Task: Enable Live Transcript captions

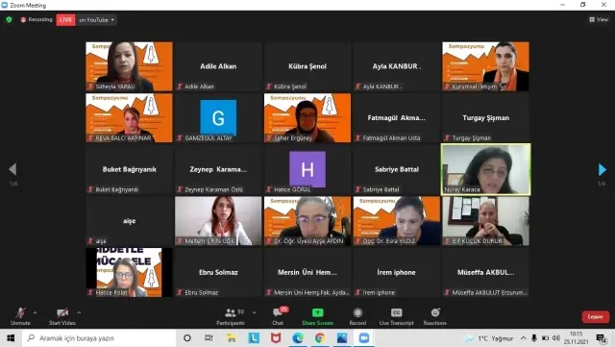Action: click(x=397, y=316)
